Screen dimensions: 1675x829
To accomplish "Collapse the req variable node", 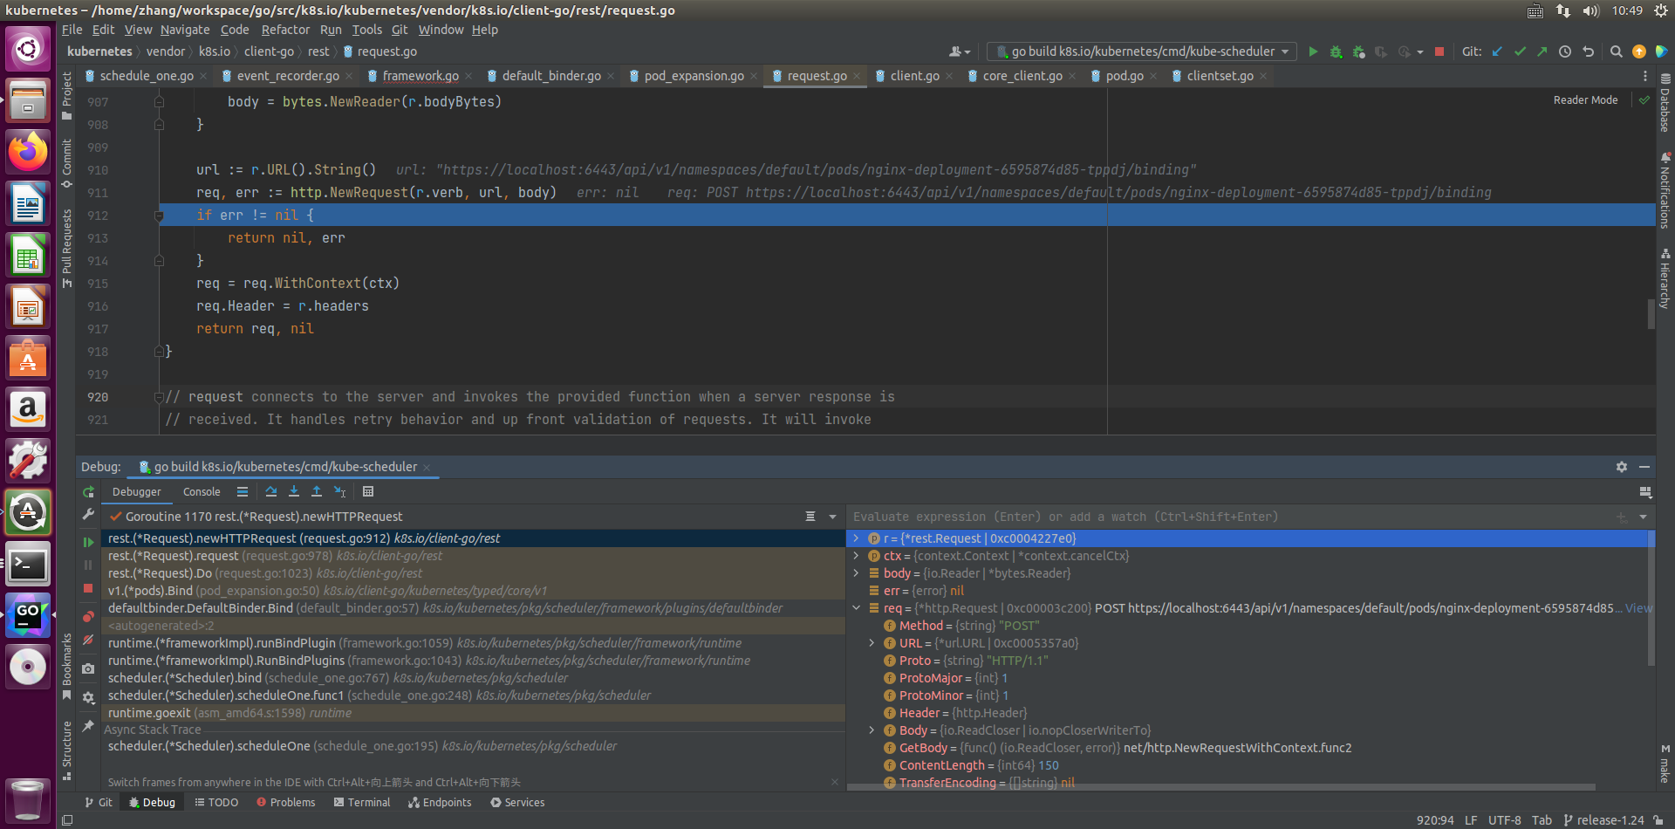I will pos(856,608).
